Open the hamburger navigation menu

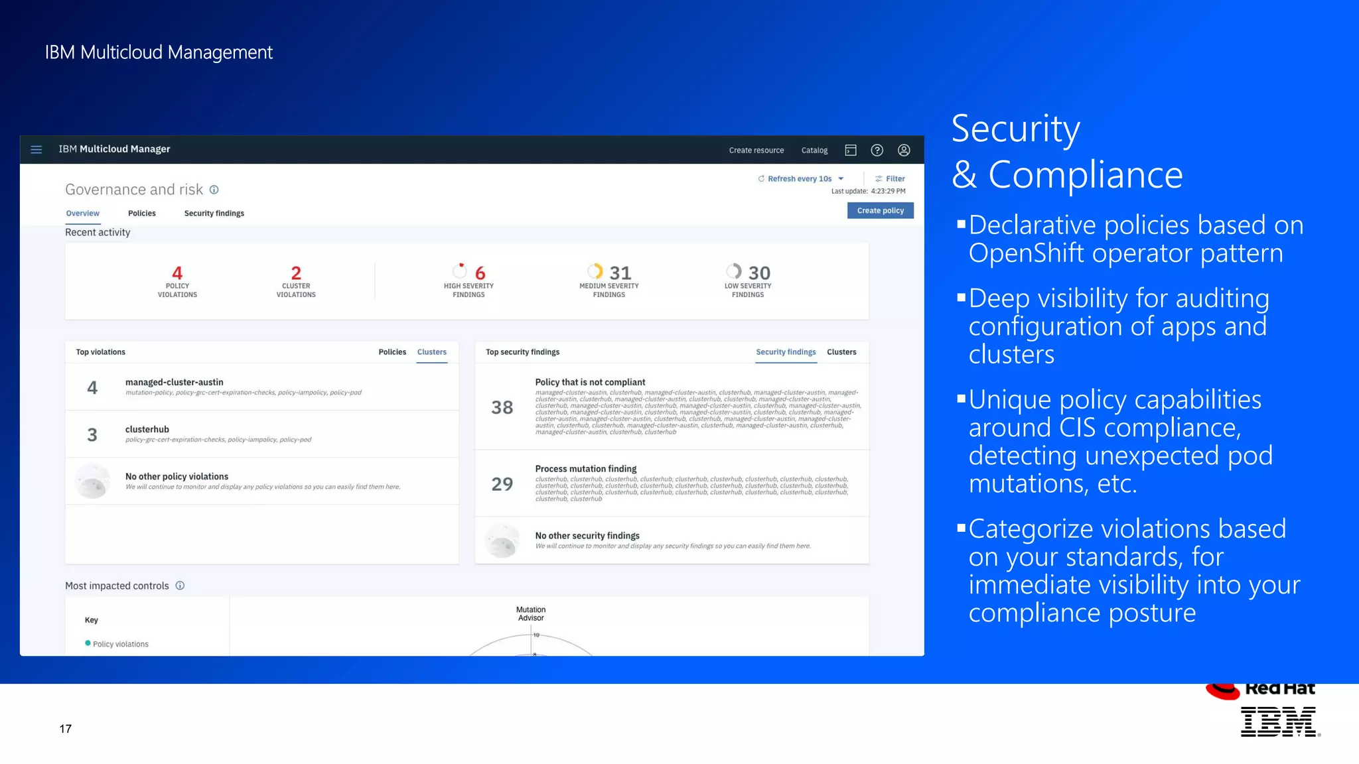(36, 150)
